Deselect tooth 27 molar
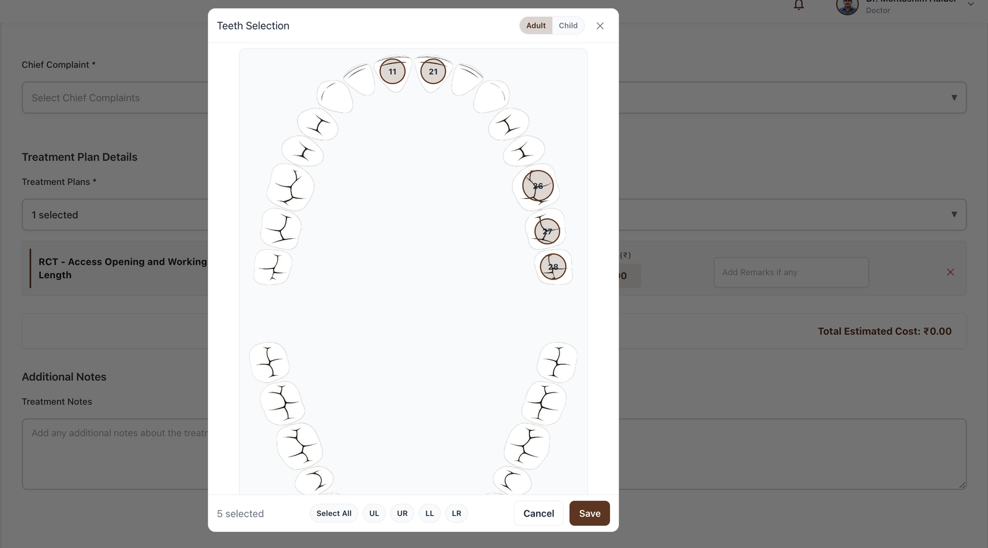This screenshot has width=988, height=548. pyautogui.click(x=547, y=231)
